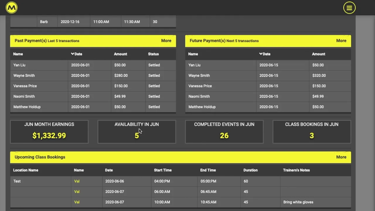Select Class Bookings in Jun card
This screenshot has width=375, height=211.
[312, 132]
